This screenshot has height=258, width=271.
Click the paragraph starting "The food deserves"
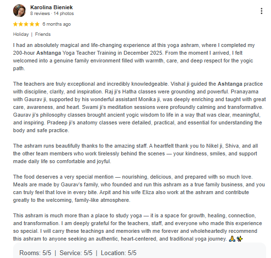[139, 188]
